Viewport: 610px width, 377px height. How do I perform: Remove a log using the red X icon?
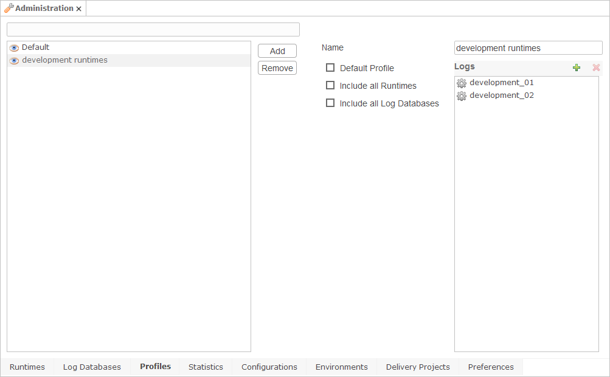[x=596, y=67]
